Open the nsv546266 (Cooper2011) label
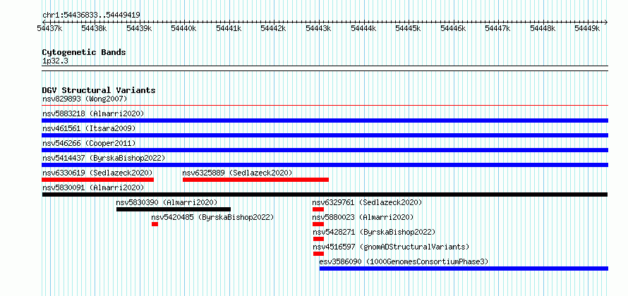This screenshot has width=628, height=296. tap(89, 143)
